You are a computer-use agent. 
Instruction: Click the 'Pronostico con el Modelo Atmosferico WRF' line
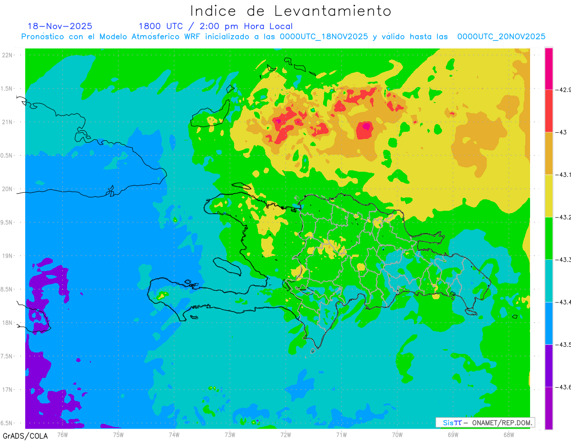pos(283,36)
